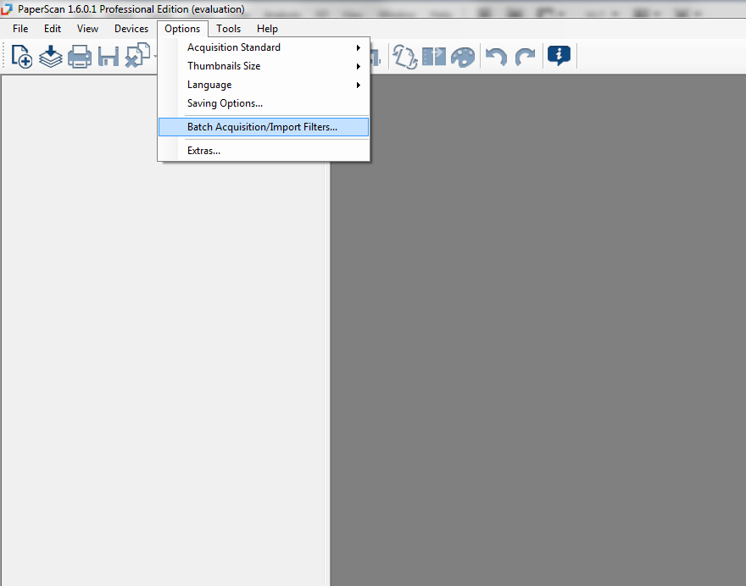Open the View menu

[x=87, y=29]
